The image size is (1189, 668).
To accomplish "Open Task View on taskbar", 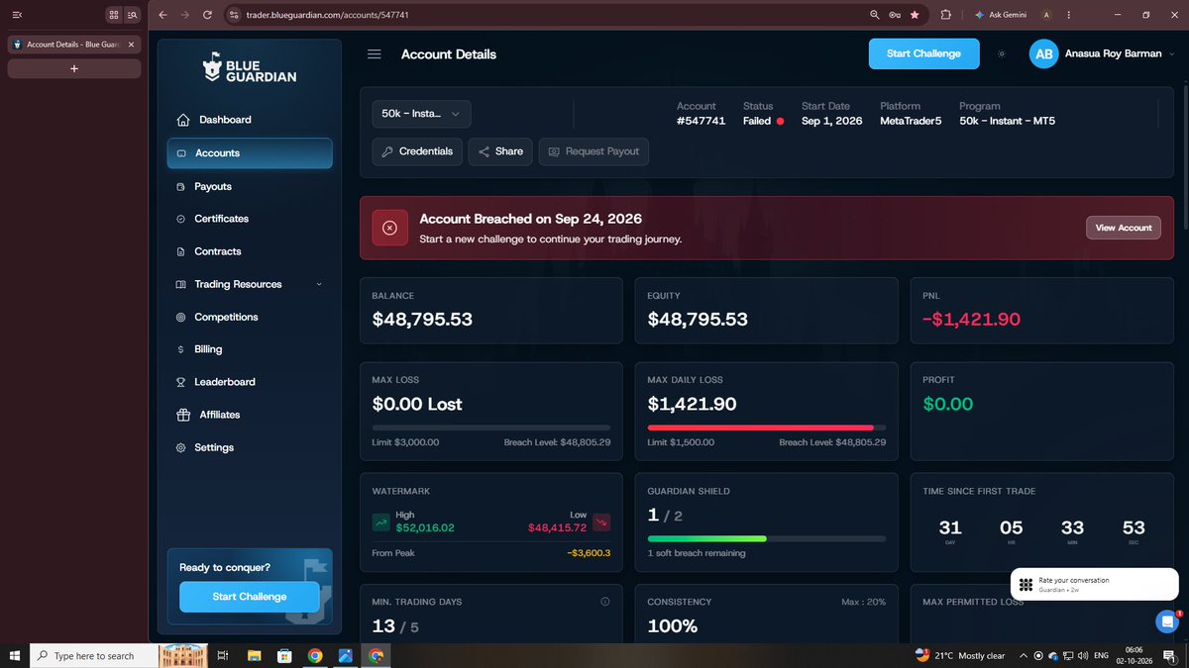I will point(223,655).
